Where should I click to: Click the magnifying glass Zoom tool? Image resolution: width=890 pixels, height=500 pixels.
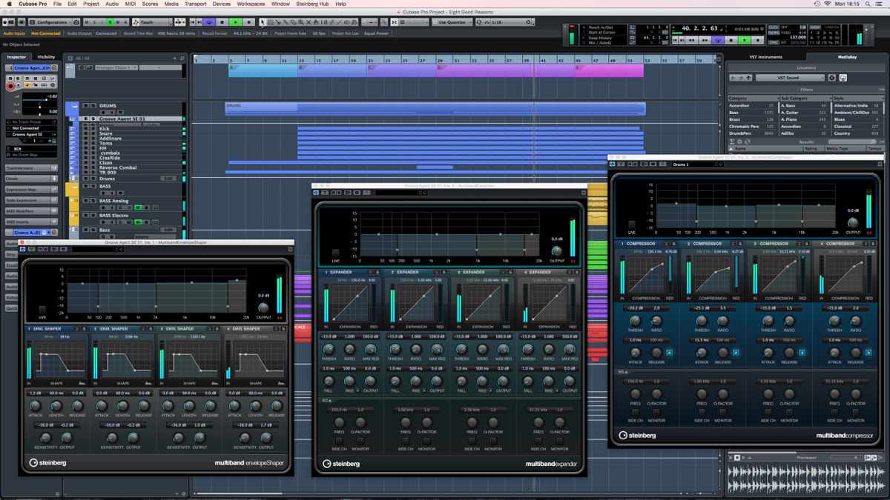tap(300, 23)
